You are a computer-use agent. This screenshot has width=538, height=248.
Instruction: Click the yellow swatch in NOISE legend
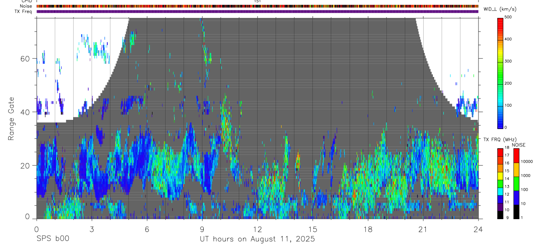[x=517, y=170]
